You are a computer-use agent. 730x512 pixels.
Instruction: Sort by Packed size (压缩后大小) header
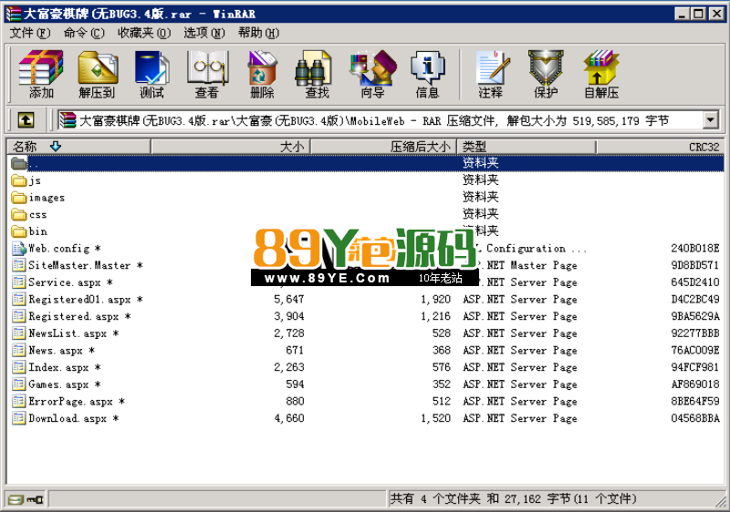383,147
